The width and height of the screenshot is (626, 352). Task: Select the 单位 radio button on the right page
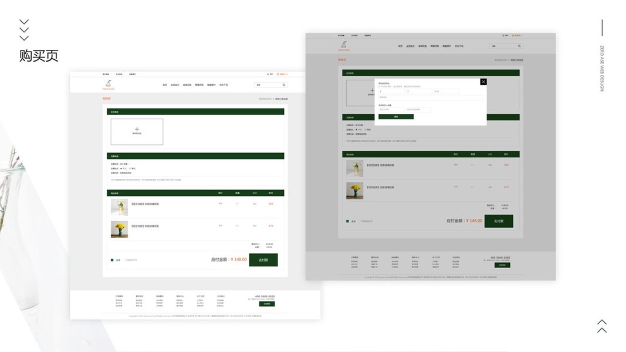pos(366,130)
